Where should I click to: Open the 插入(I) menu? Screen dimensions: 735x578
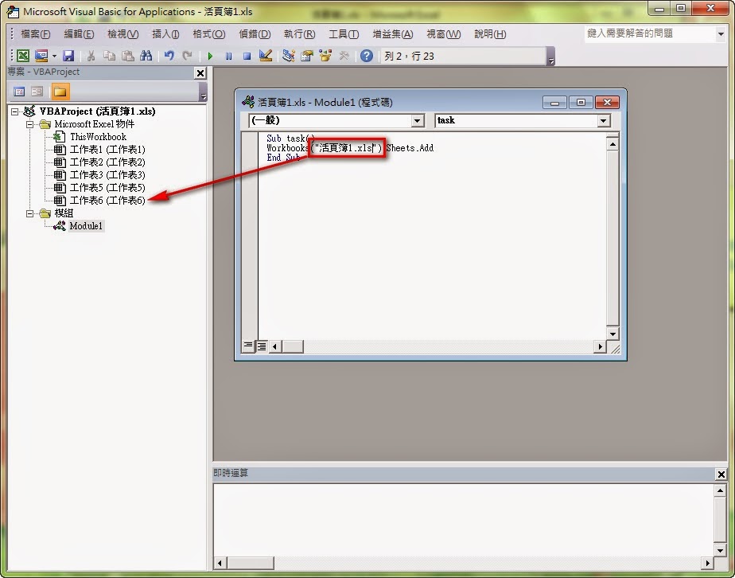165,34
